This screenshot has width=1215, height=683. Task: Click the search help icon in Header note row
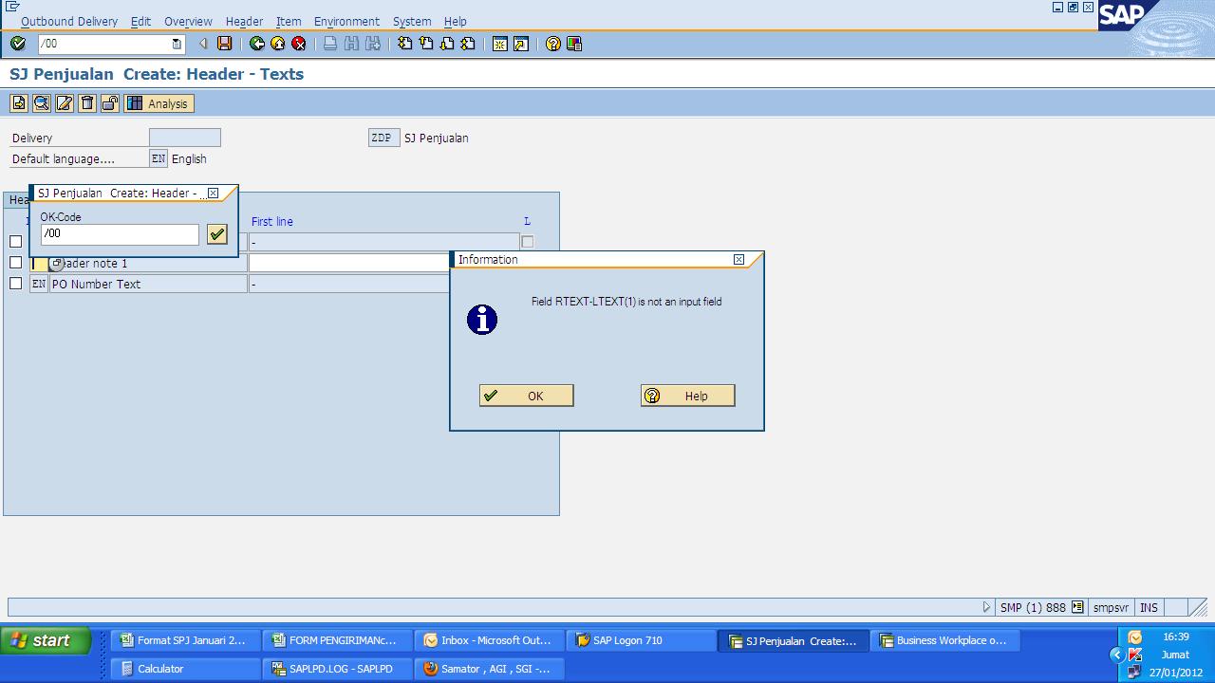click(x=57, y=263)
